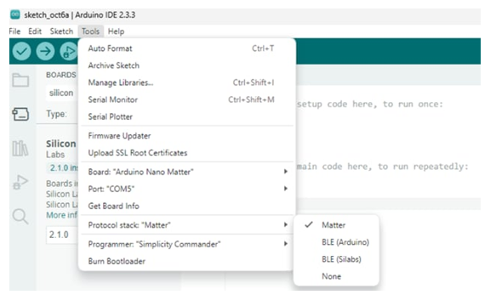
Task: Open the Sketch menu
Action: pyautogui.click(x=61, y=31)
